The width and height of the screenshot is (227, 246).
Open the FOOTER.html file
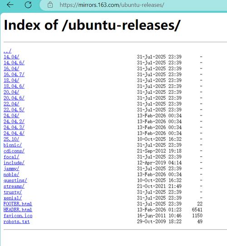coord(18,204)
